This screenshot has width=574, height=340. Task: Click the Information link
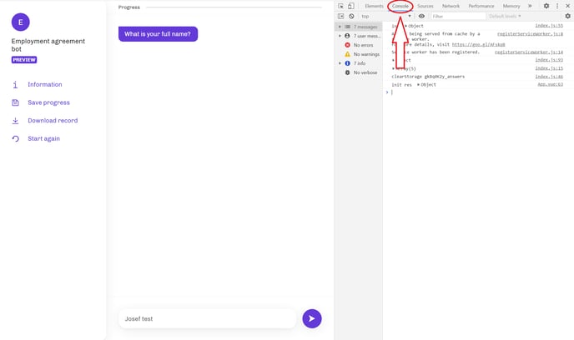45,84
